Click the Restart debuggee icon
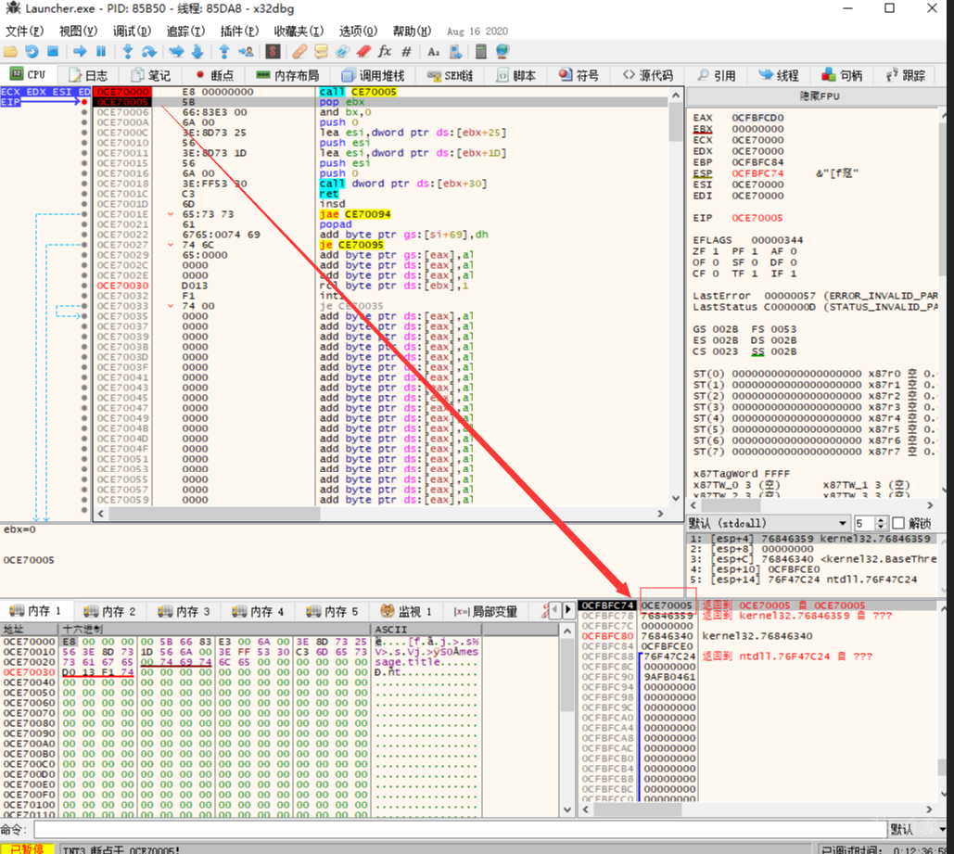 [x=32, y=52]
